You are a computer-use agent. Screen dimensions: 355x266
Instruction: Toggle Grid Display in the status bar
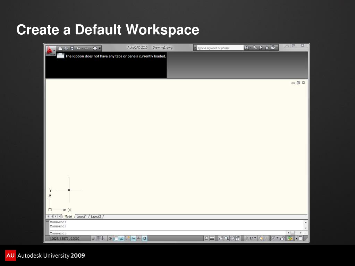coord(99,238)
